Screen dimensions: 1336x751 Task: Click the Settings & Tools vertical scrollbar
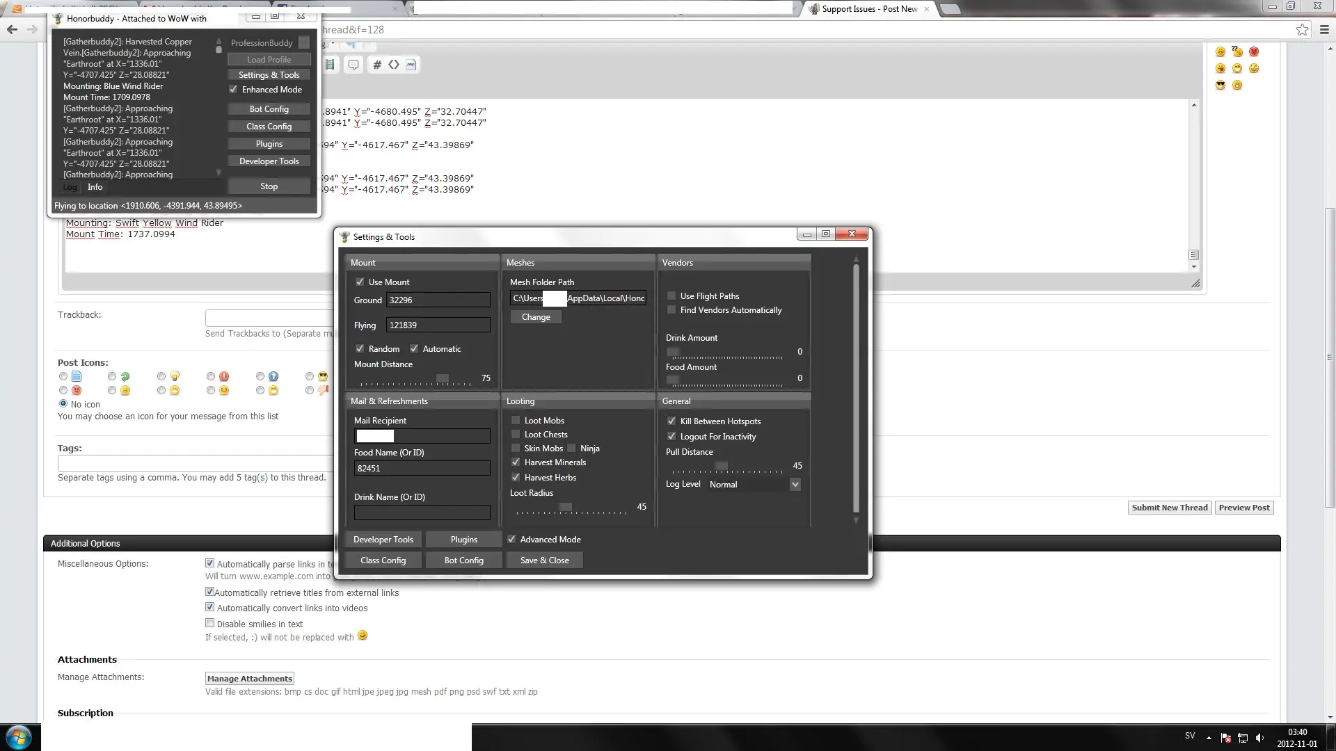[856, 389]
